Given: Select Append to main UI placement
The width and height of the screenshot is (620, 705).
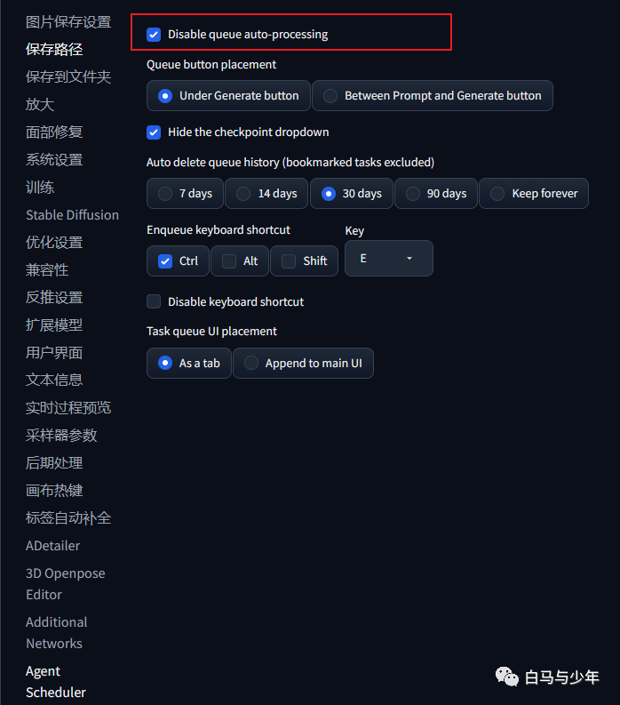Looking at the screenshot, I should [303, 364].
